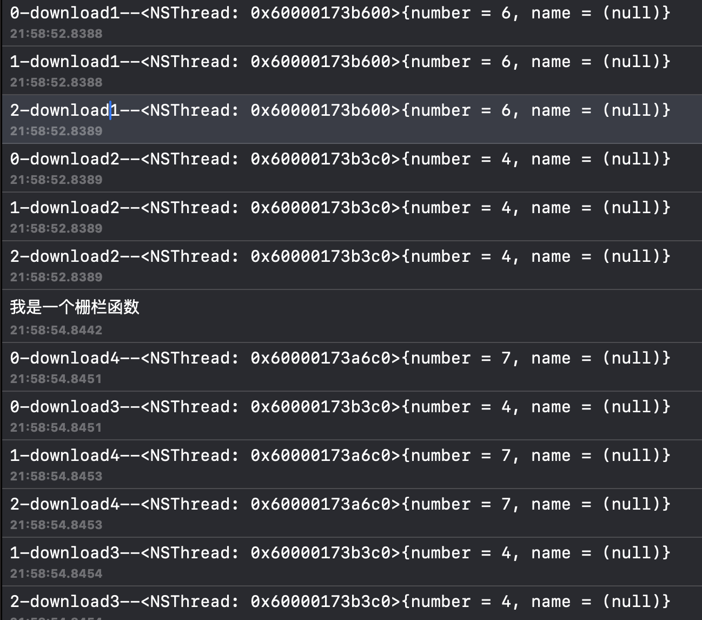Select the 1-download3 log line
This screenshot has height=620, width=702.
(x=340, y=553)
